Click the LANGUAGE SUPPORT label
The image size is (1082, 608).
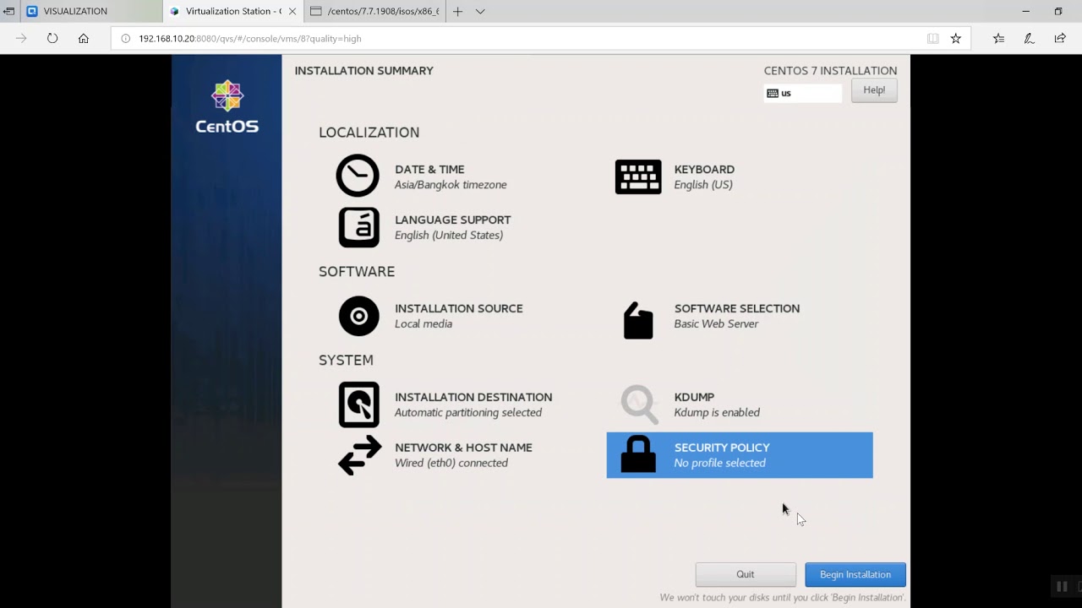[453, 220]
